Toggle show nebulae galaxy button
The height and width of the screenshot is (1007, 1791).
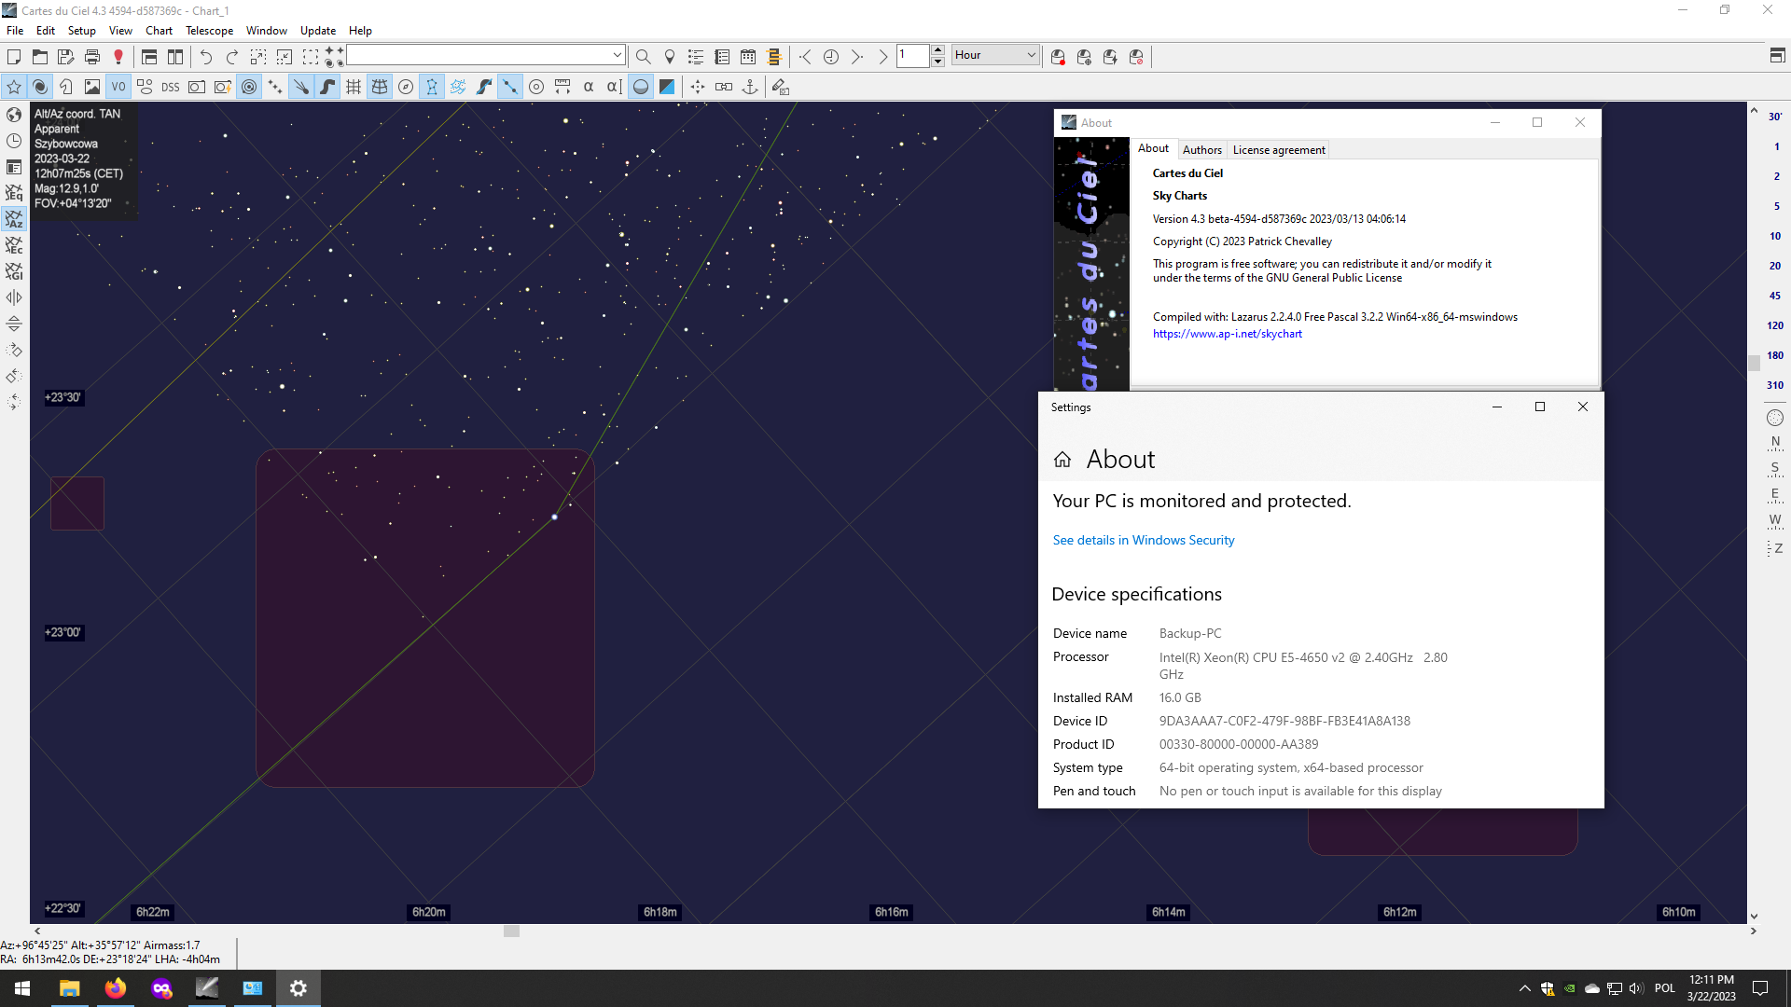[40, 87]
